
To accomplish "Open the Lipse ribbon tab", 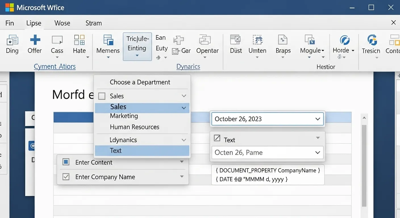I will coord(34,23).
